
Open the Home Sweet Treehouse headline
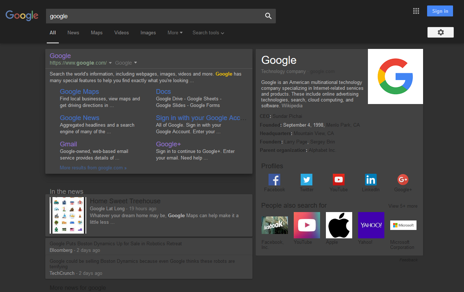point(125,201)
